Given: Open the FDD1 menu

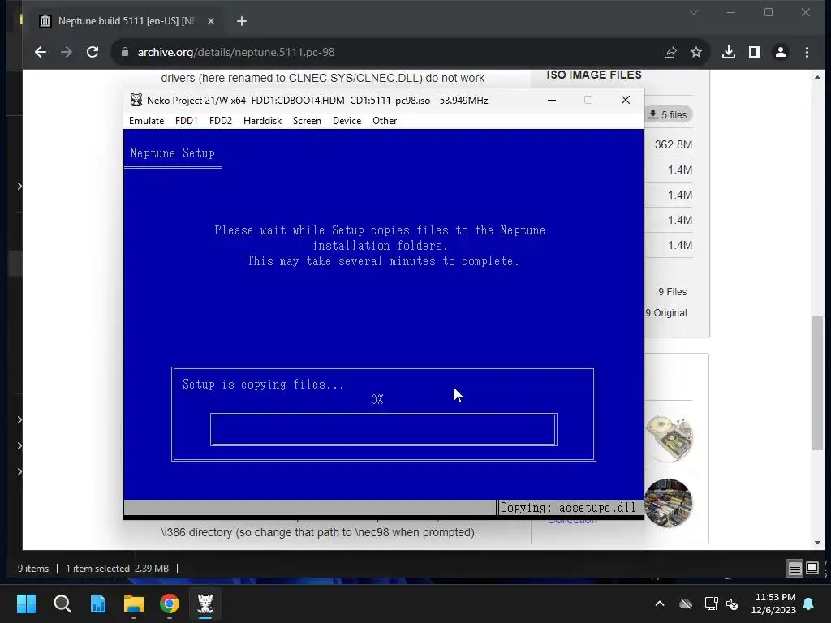Looking at the screenshot, I should click(187, 121).
